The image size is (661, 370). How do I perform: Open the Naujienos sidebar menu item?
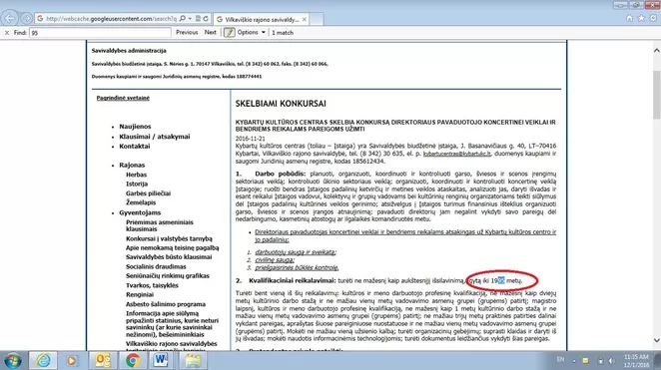tap(135, 127)
